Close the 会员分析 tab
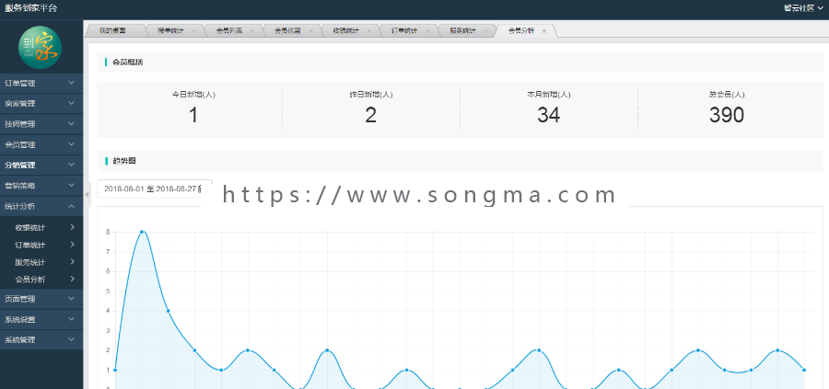Viewport: 829px width, 389px height. coord(544,31)
